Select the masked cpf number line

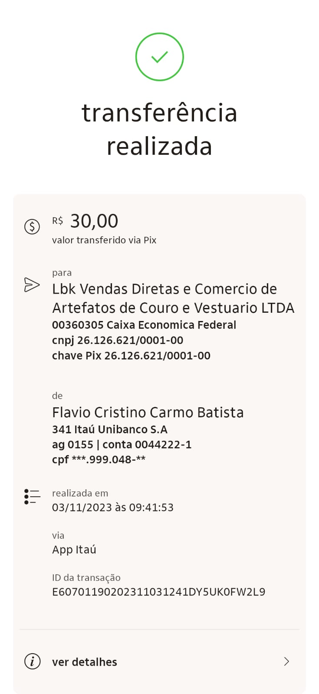point(99,460)
